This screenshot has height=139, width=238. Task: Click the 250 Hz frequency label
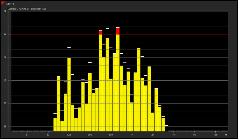[x=90, y=135]
